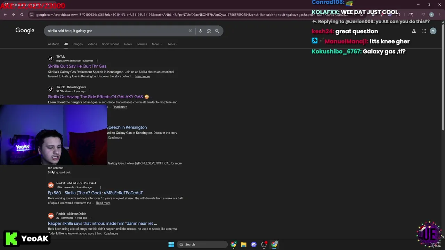Open Discord from the taskbar
Screen dimensions: 445x250
pyautogui.click(x=254, y=244)
